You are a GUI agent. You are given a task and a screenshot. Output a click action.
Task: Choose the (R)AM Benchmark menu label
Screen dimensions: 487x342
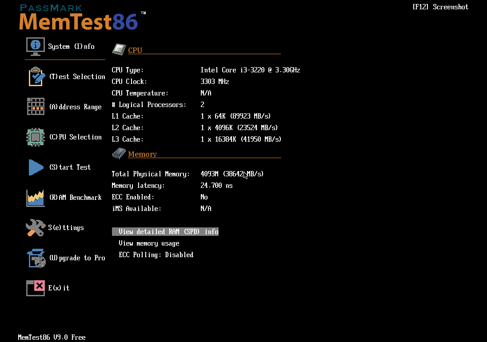coord(75,197)
